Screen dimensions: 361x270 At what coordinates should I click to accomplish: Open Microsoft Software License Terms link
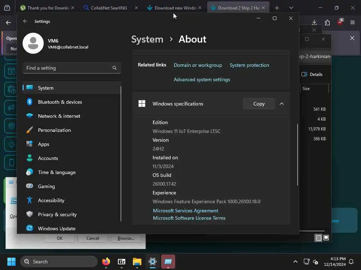coord(189,218)
